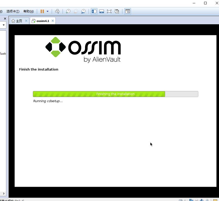219x201 pixels.
Task: Close the ossim4.1 tab
Action: (x=53, y=21)
